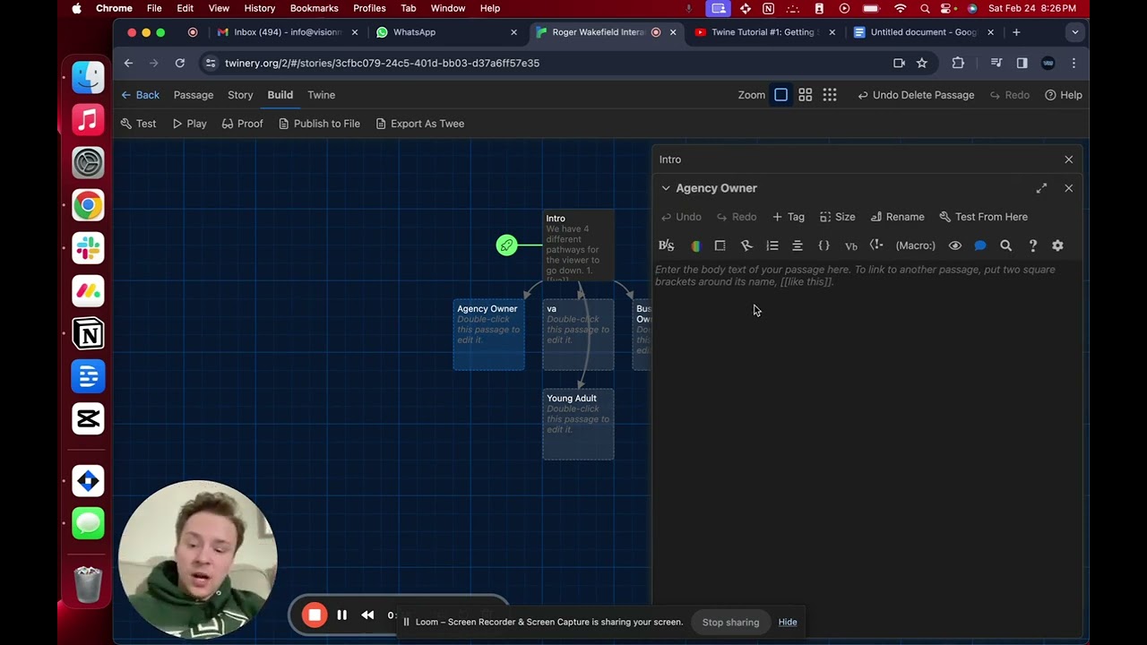
Task: Close the Intro passage dialog
Action: coord(1068,159)
